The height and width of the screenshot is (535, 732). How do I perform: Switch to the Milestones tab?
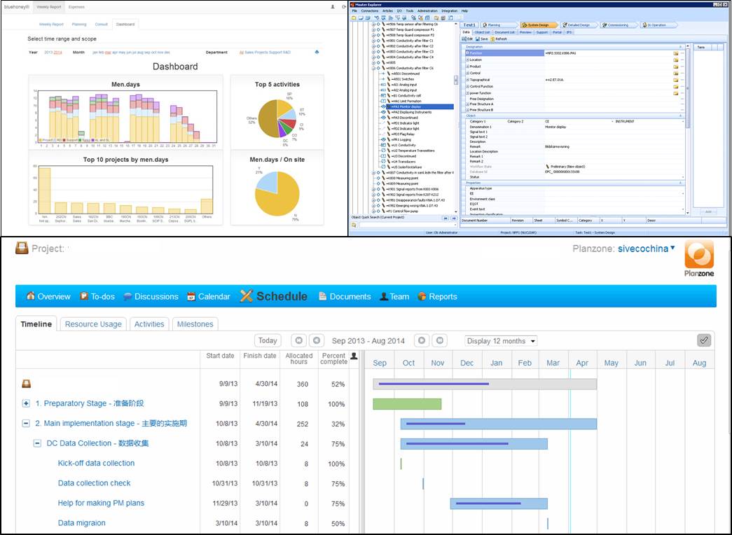195,324
